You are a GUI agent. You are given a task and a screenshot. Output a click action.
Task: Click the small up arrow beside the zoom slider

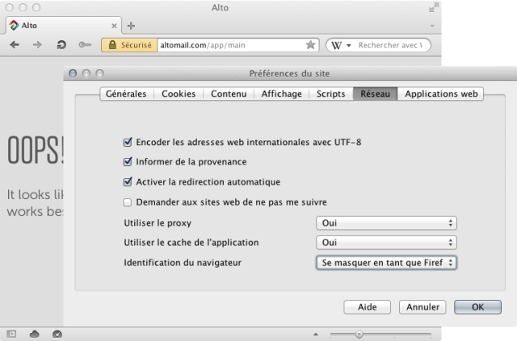(x=316, y=335)
